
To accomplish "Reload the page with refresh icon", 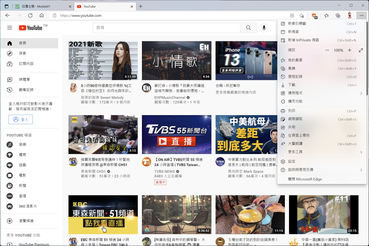I will tap(30, 15).
